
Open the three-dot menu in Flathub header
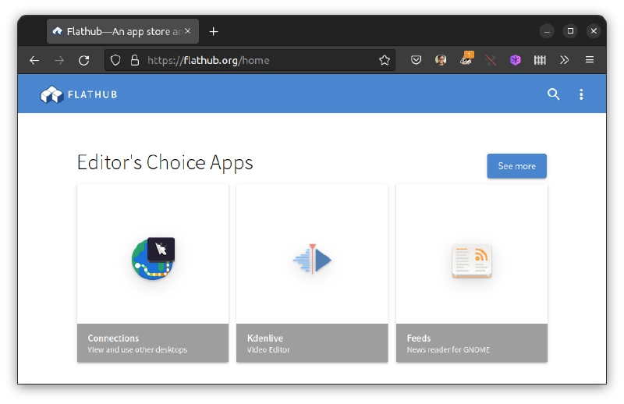[x=581, y=94]
